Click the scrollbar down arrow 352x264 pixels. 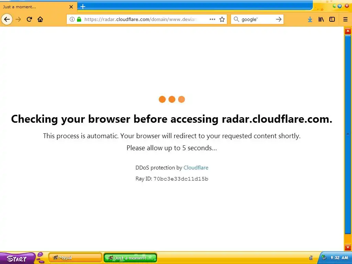click(348, 247)
